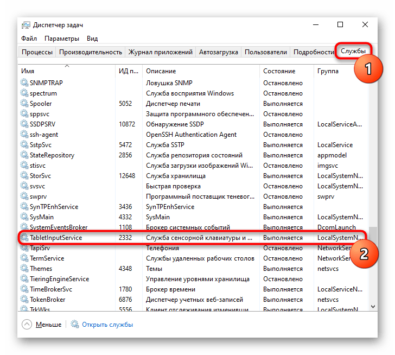Click the Брокер времени description
395x355 pixels.
(x=170, y=289)
